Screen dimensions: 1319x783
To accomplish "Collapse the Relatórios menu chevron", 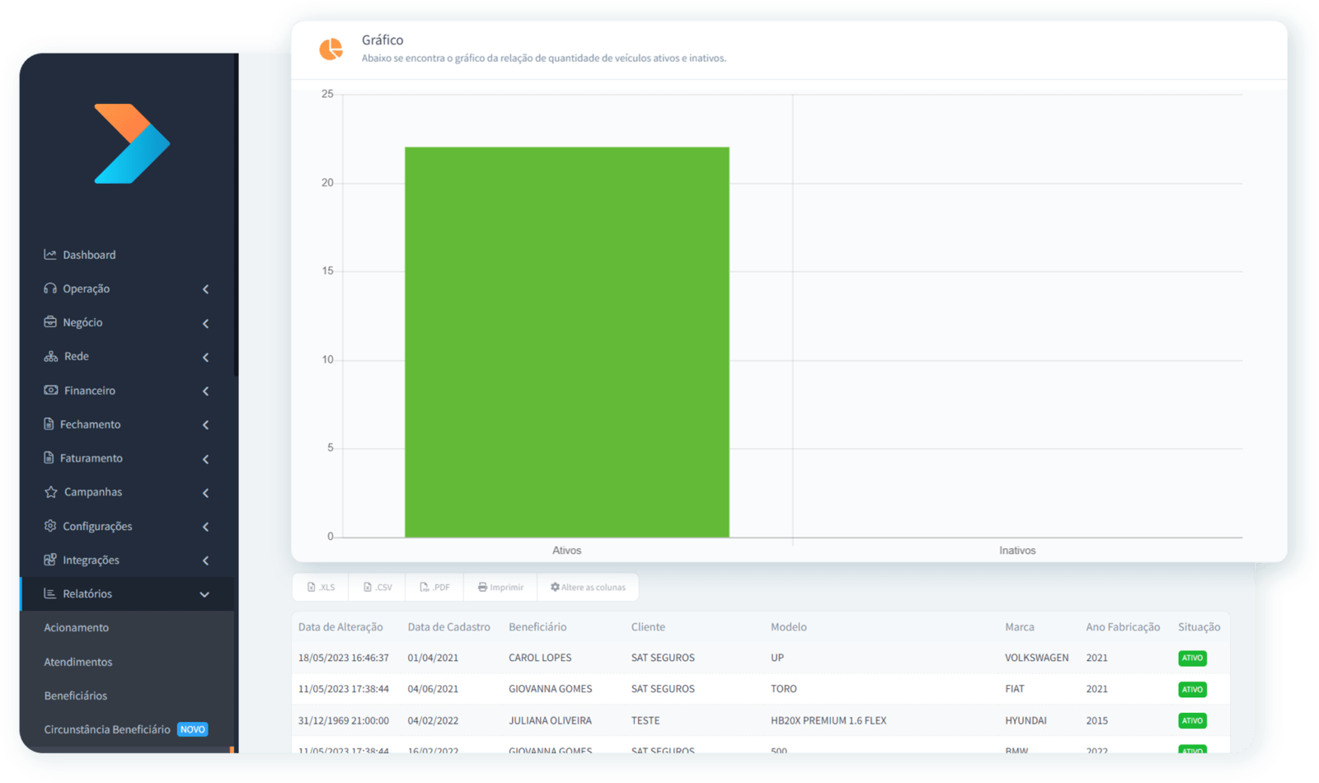I will (204, 594).
